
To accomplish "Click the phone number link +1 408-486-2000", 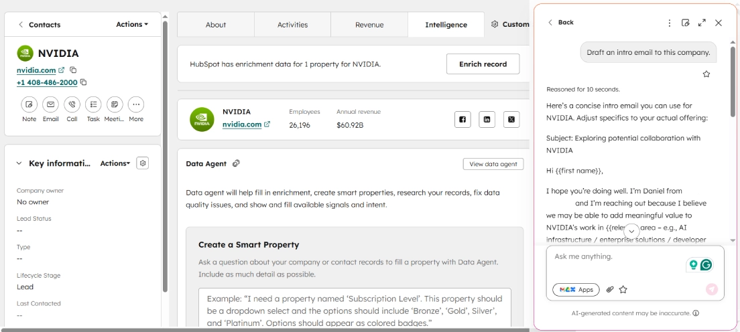I will pyautogui.click(x=47, y=82).
